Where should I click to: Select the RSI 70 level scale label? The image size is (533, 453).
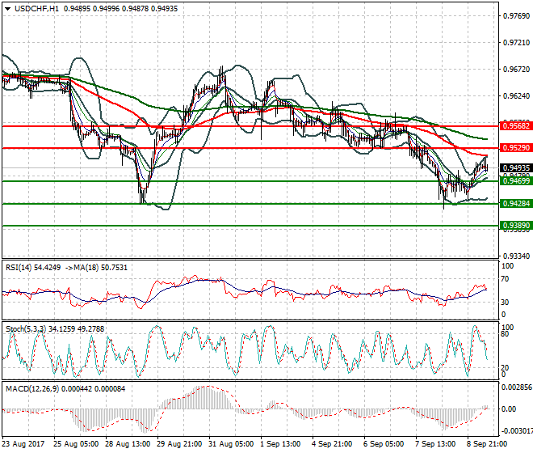505,279
